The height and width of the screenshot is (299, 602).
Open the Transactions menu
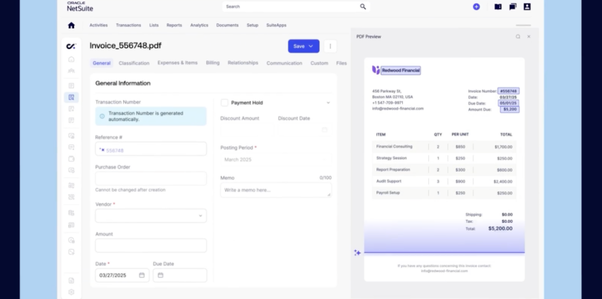point(128,25)
